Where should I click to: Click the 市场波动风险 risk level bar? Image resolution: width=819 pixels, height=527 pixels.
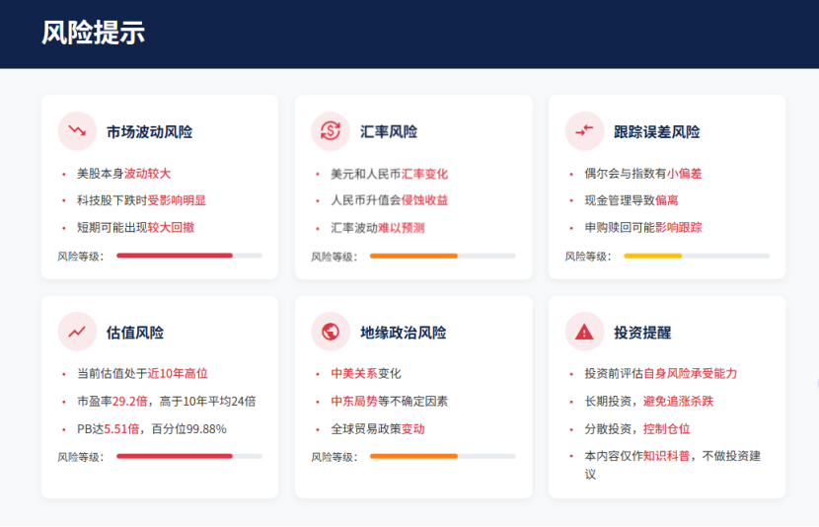(188, 256)
